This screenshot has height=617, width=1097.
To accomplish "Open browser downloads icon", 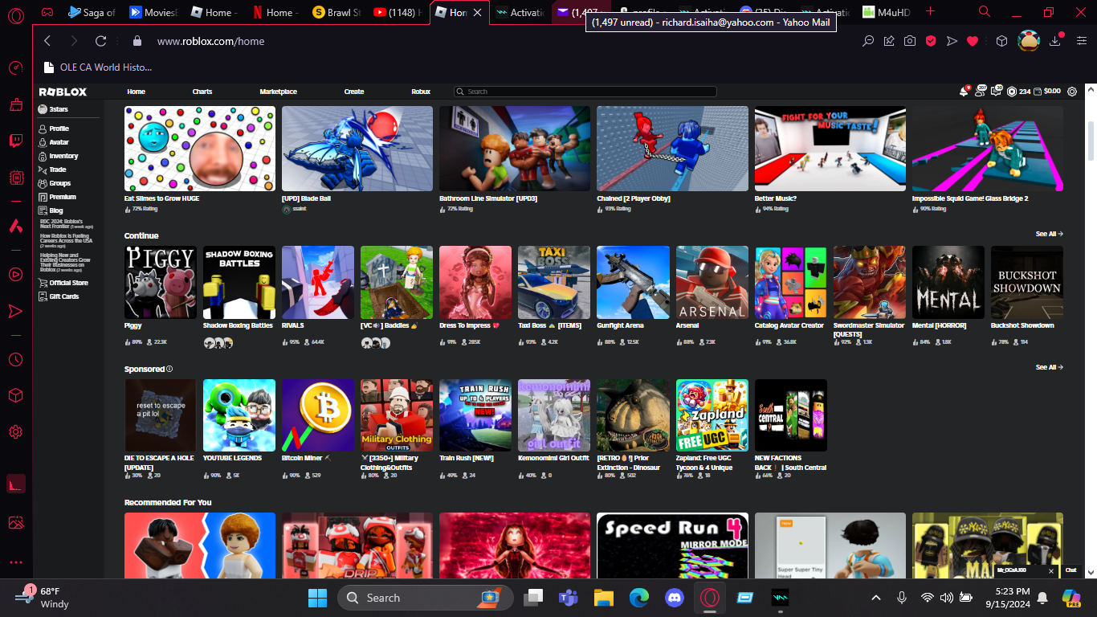I will pos(1056,41).
